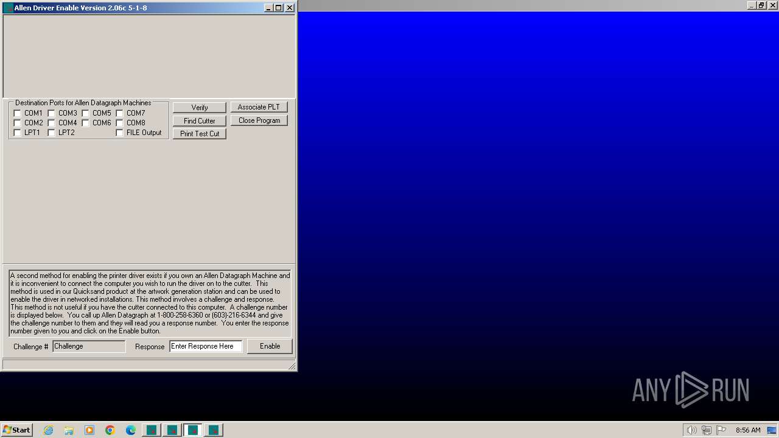The image size is (779, 438).
Task: Click the Close Program button
Action: [259, 120]
